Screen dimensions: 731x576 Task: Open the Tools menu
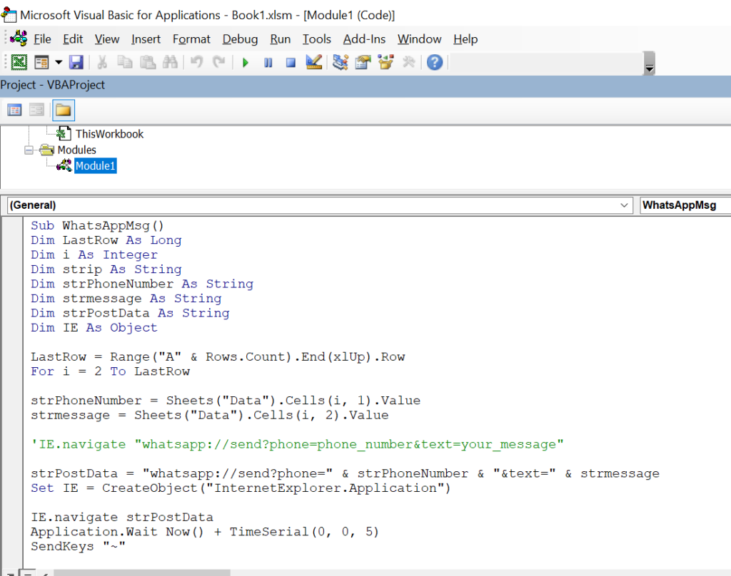click(x=316, y=39)
